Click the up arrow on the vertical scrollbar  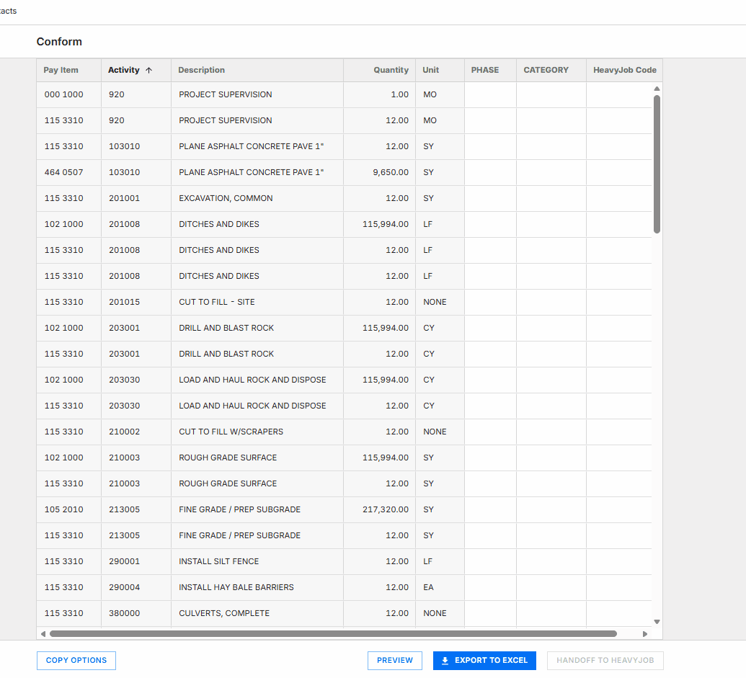(x=656, y=89)
